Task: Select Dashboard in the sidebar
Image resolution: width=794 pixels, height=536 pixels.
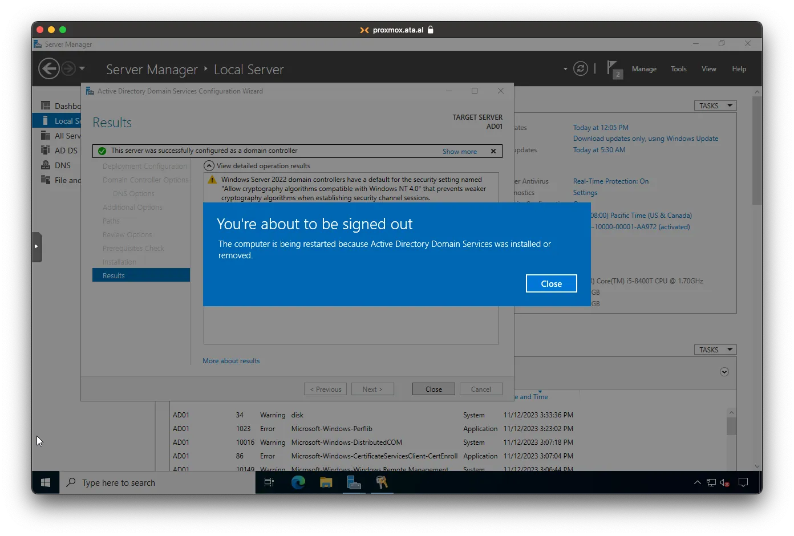Action: [x=60, y=106]
